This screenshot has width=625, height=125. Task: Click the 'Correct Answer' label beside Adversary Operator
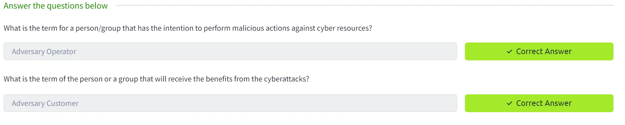pos(544,51)
